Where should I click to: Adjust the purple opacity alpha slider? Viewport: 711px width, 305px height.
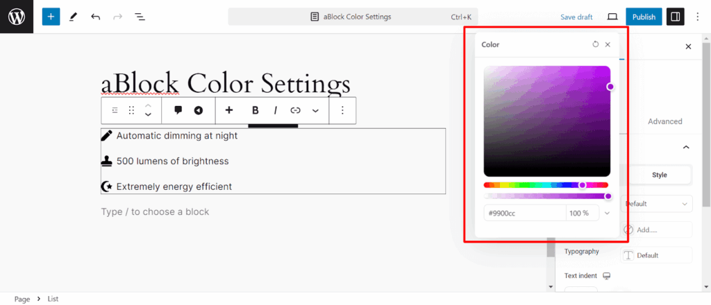(x=546, y=196)
